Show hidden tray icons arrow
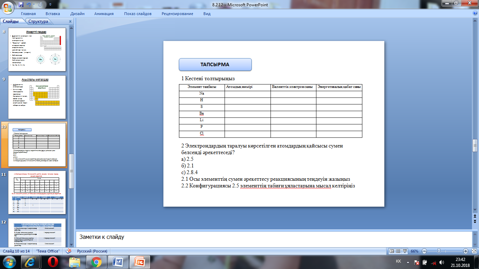 (x=407, y=262)
